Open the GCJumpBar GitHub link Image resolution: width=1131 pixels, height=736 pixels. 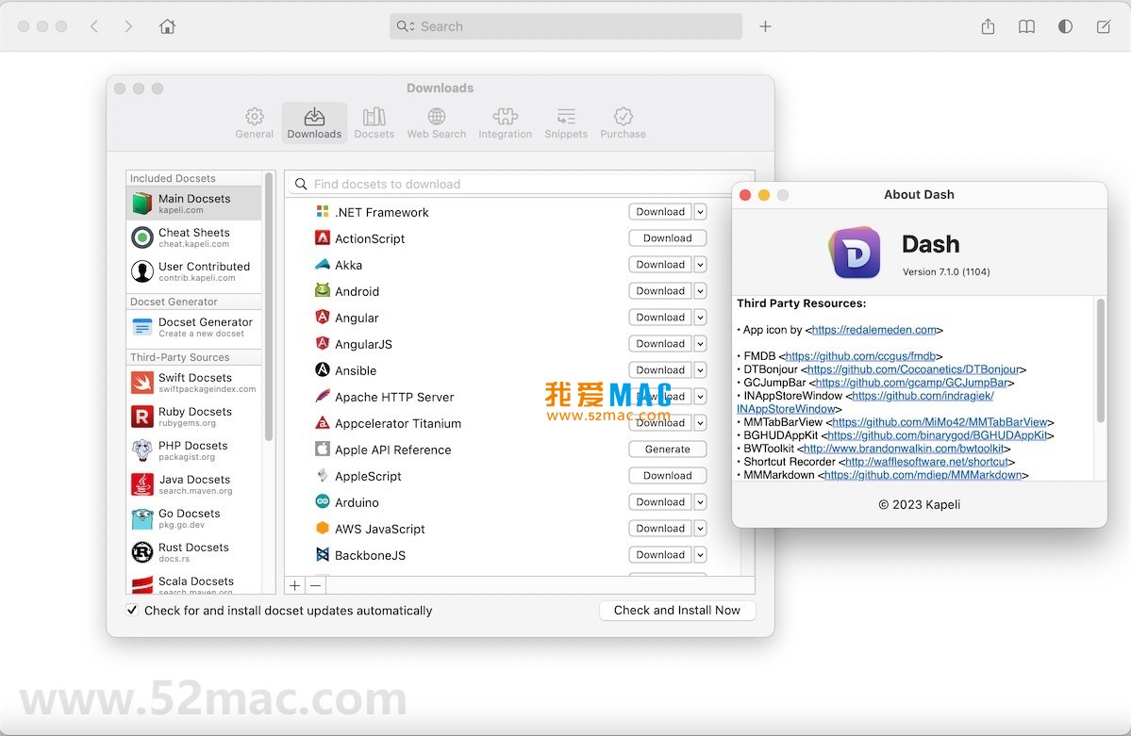[912, 383]
